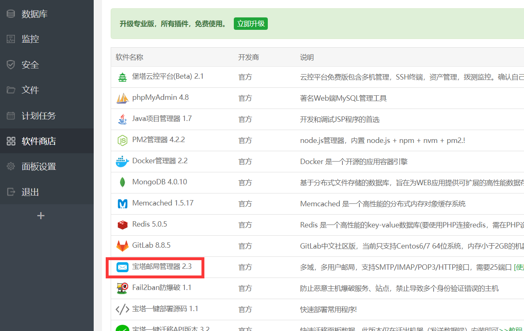
Task: Click the 堡塔云控平台 pagoda icon
Action: click(x=122, y=77)
